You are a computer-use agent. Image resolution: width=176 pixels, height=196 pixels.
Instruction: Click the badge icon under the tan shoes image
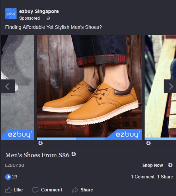tap(40, 143)
